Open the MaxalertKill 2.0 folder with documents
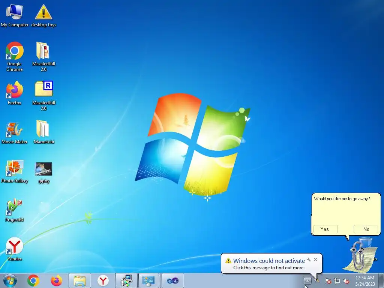The height and width of the screenshot is (288, 384). coord(43,57)
